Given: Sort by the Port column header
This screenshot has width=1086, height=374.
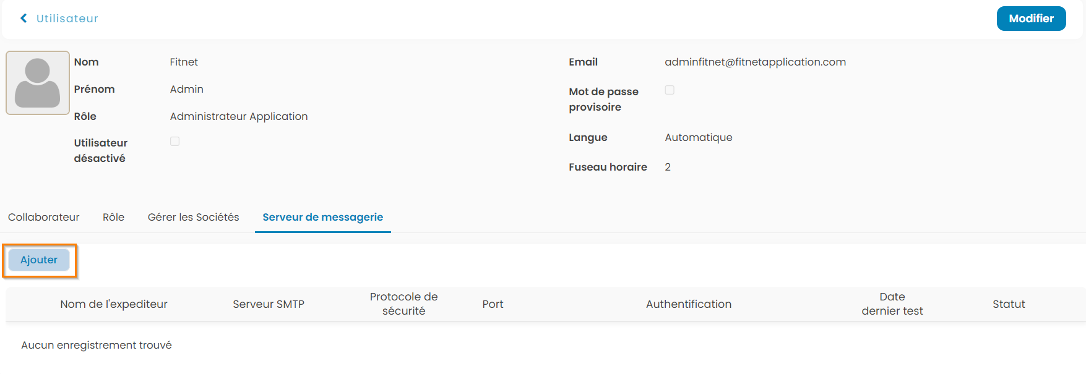Looking at the screenshot, I should click(493, 304).
